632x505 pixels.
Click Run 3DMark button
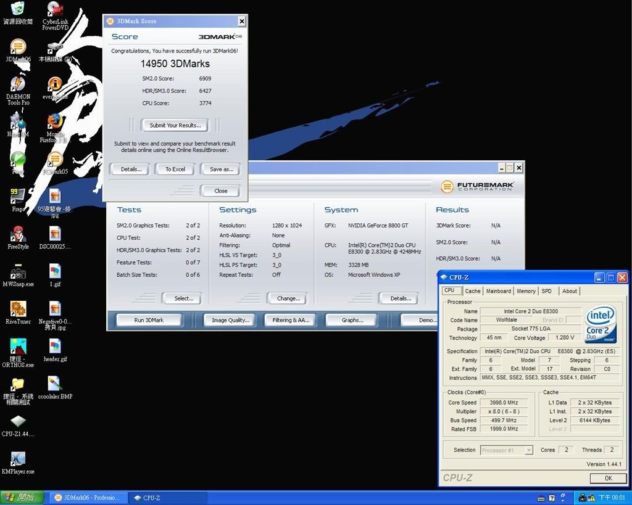[x=149, y=320]
